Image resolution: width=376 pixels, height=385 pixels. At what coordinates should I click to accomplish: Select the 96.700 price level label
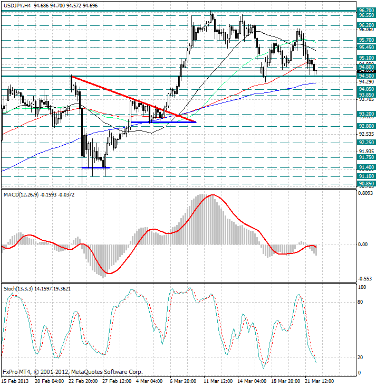coord(366,11)
